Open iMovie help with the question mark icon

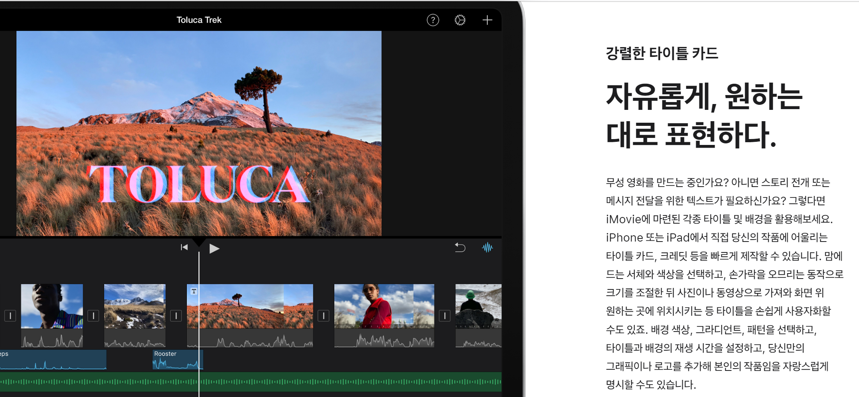click(433, 20)
